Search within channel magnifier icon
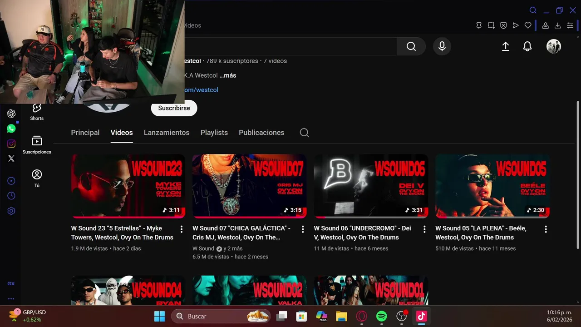581x327 pixels. click(x=305, y=133)
